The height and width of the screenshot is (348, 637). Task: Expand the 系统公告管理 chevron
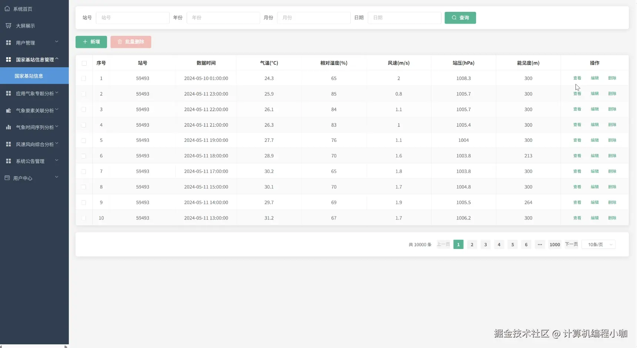coord(57,160)
